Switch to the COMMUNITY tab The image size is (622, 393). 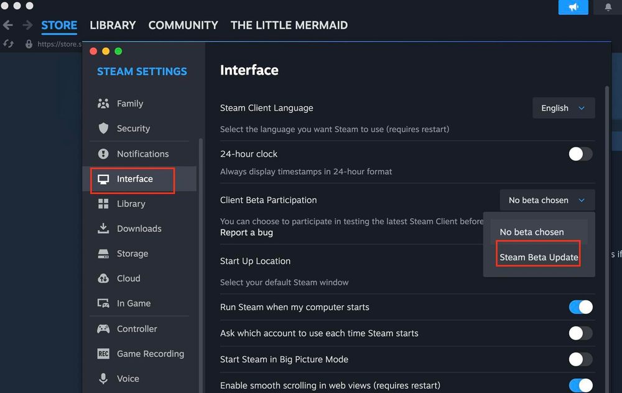pos(183,25)
